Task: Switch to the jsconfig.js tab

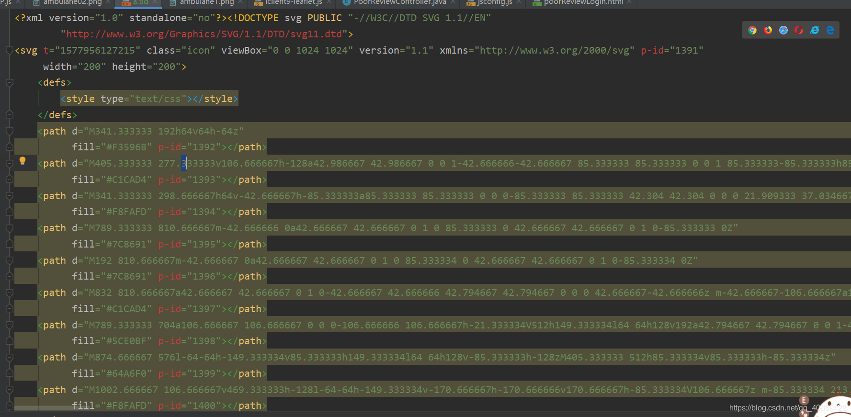Action: pos(494,2)
